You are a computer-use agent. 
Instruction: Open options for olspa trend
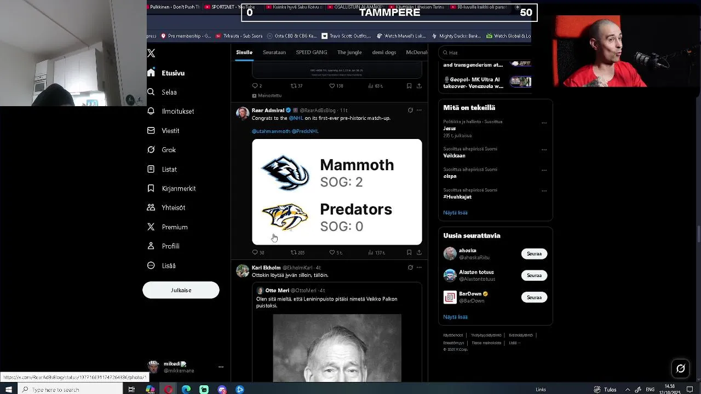click(544, 170)
